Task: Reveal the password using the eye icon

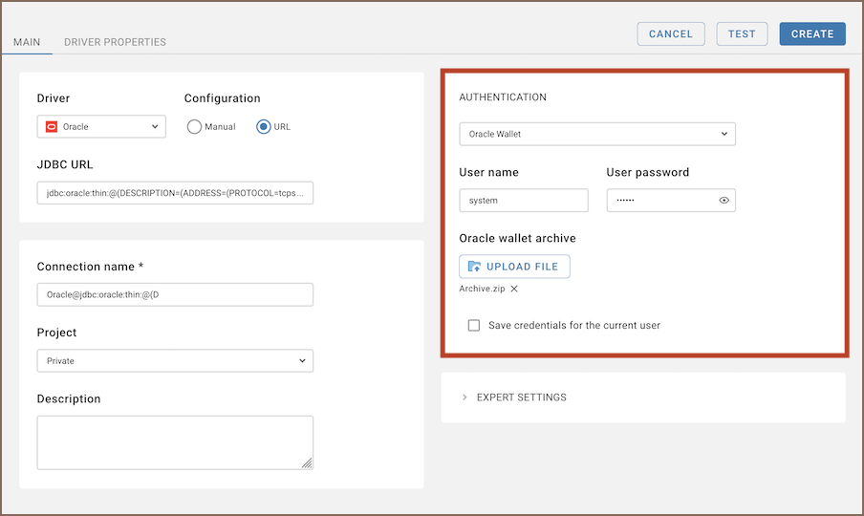Action: (724, 201)
